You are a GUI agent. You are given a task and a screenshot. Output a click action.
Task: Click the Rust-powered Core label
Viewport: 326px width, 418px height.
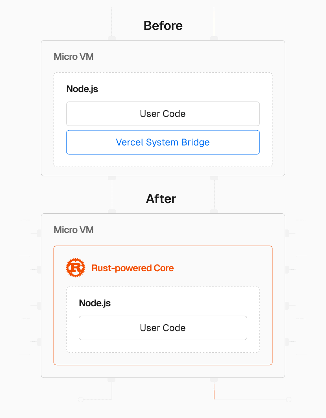tap(133, 268)
